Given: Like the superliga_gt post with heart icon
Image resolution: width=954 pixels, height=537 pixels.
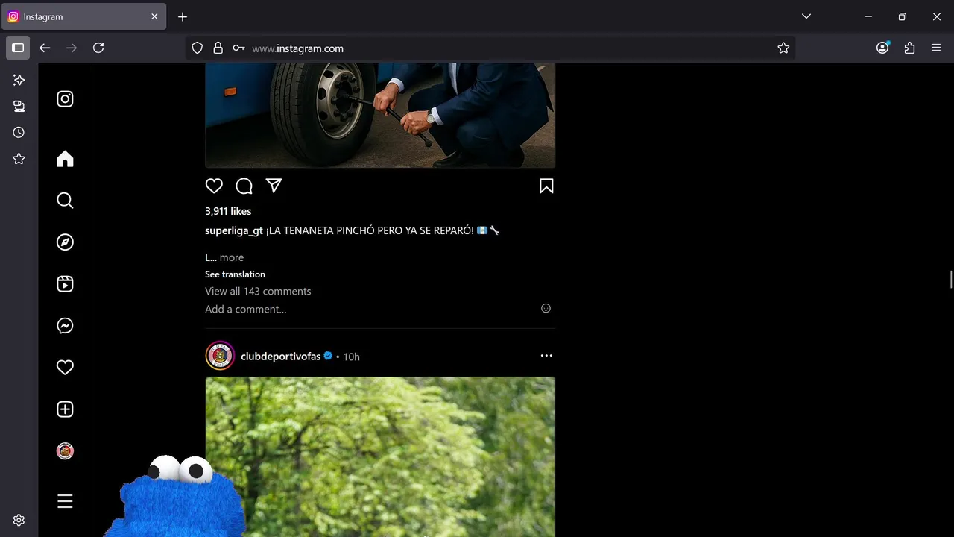Looking at the screenshot, I should click(214, 186).
